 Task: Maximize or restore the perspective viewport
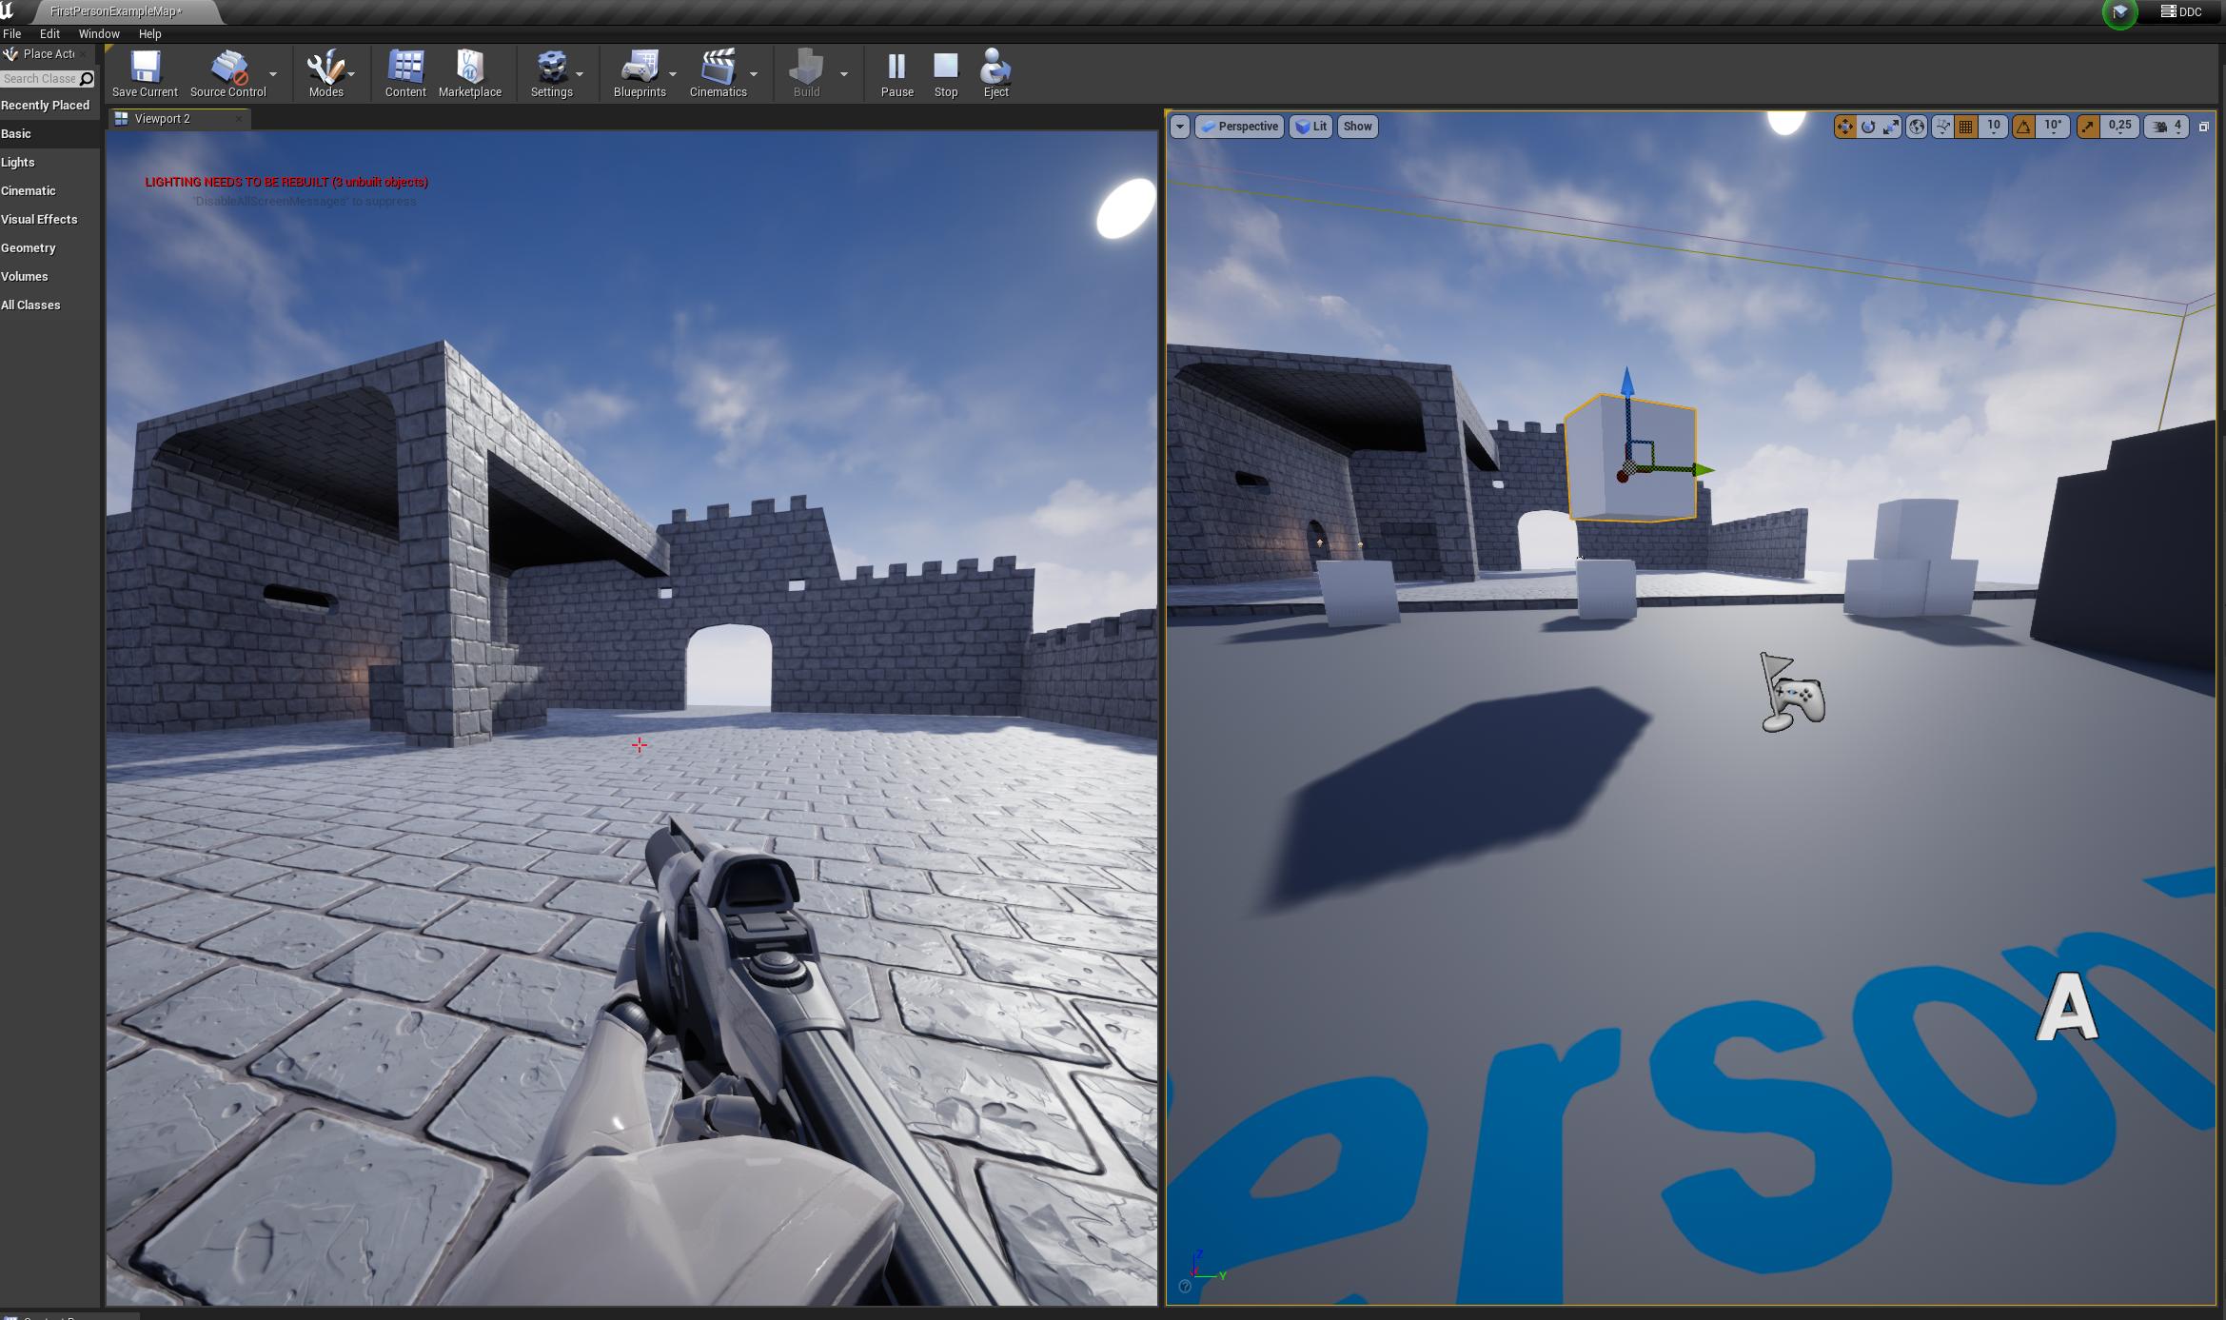click(x=2203, y=127)
